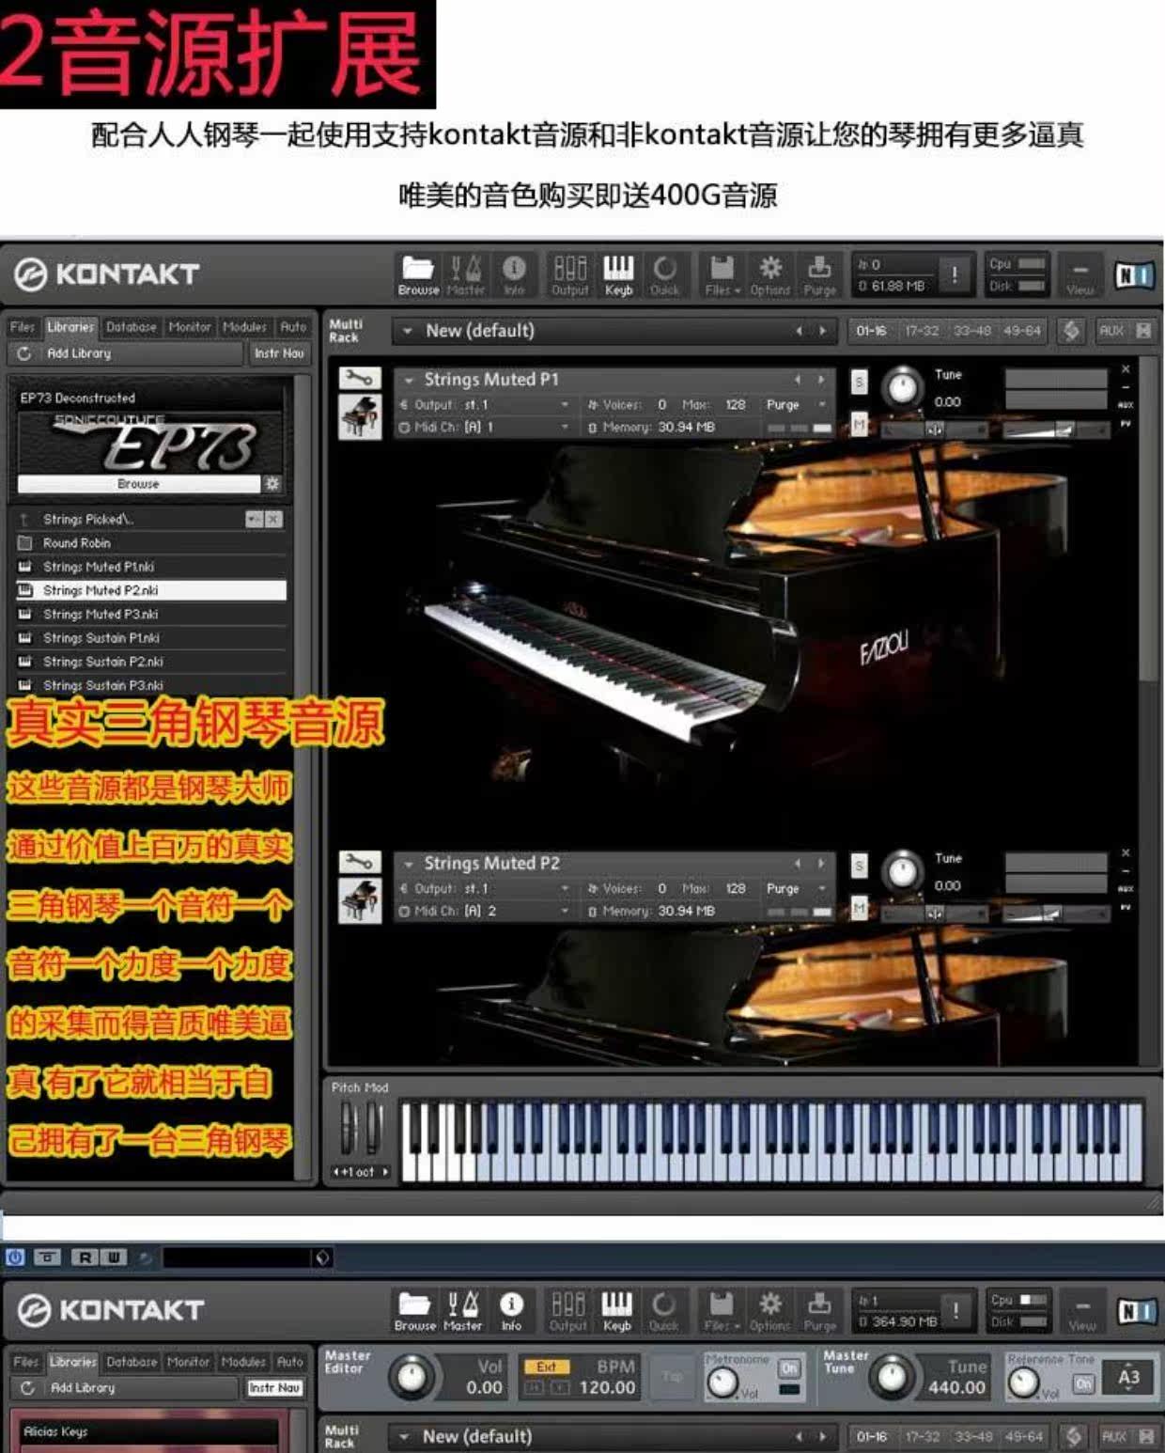Click the Quick icon in upper Kontakt
The width and height of the screenshot is (1165, 1453).
click(x=664, y=275)
